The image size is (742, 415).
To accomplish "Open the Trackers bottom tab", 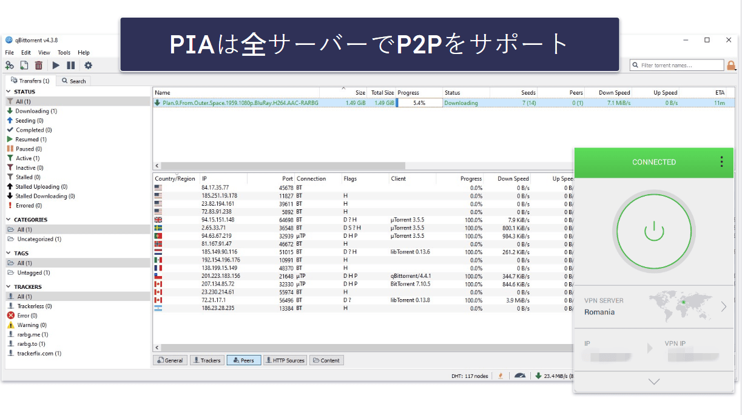I will (x=207, y=360).
